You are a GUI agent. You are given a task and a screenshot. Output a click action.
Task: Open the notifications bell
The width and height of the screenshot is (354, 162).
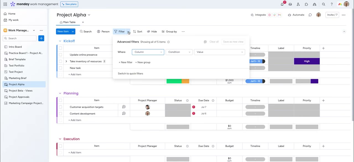(x=282, y=4)
